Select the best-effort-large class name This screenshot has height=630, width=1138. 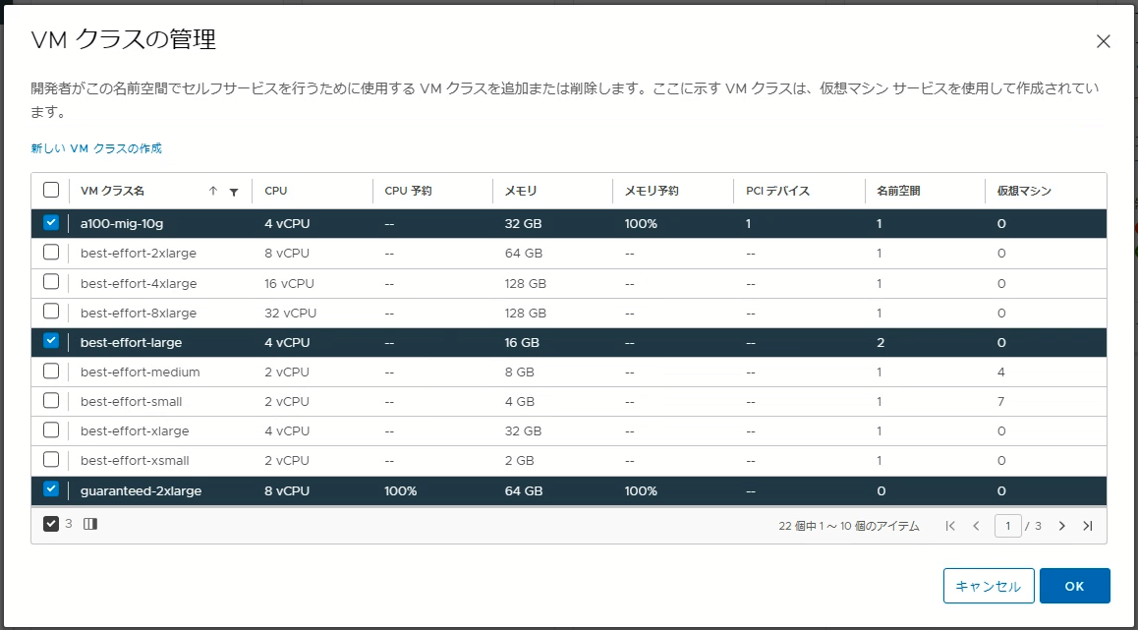(132, 342)
